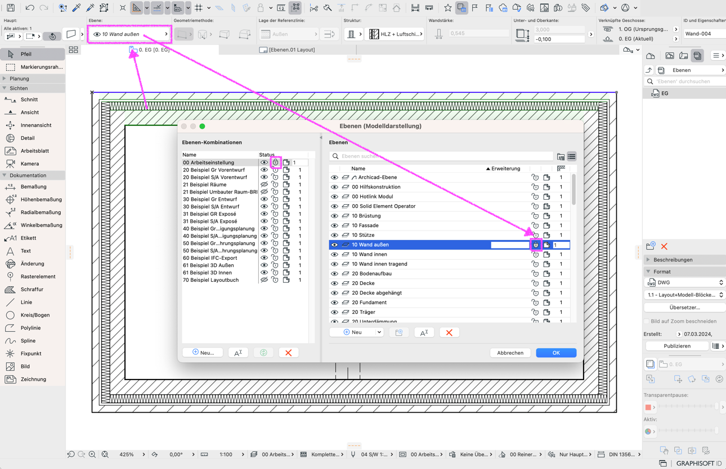Toggle visibility of Archicad-Ebene layer
The width and height of the screenshot is (726, 469).
[334, 177]
